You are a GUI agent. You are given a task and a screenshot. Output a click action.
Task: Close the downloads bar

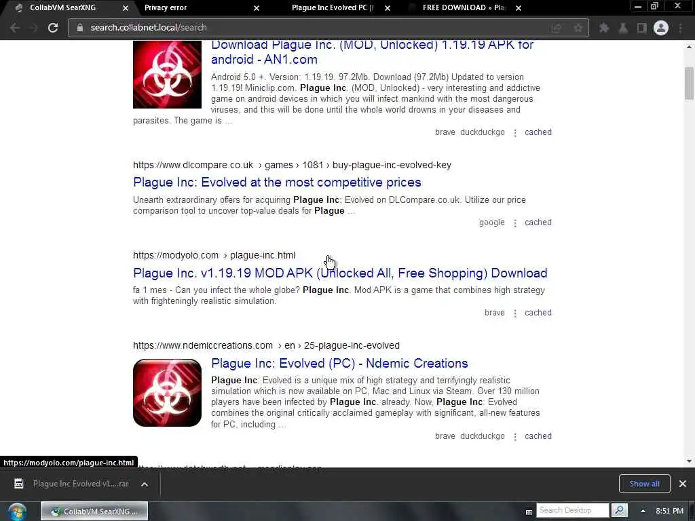click(683, 484)
